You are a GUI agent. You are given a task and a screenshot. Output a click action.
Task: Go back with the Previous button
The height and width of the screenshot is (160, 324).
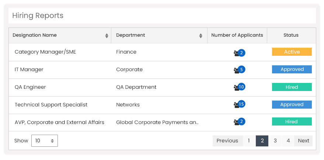pyautogui.click(x=227, y=141)
